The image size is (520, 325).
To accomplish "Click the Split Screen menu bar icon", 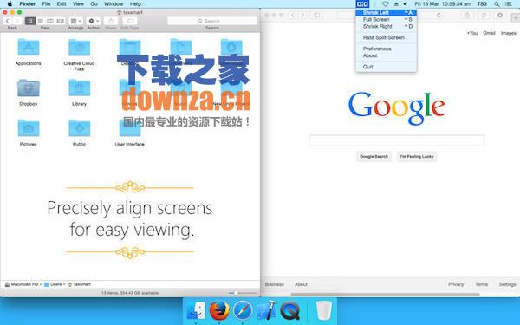I will [362, 4].
